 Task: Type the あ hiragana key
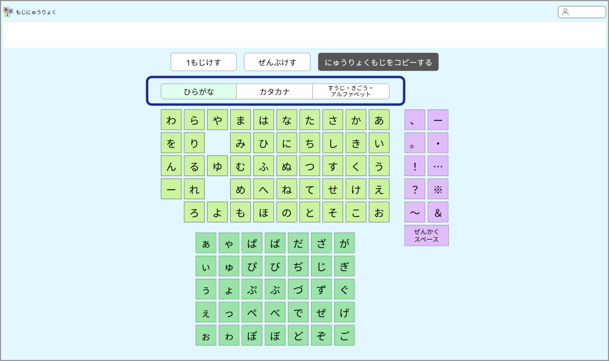coord(379,120)
